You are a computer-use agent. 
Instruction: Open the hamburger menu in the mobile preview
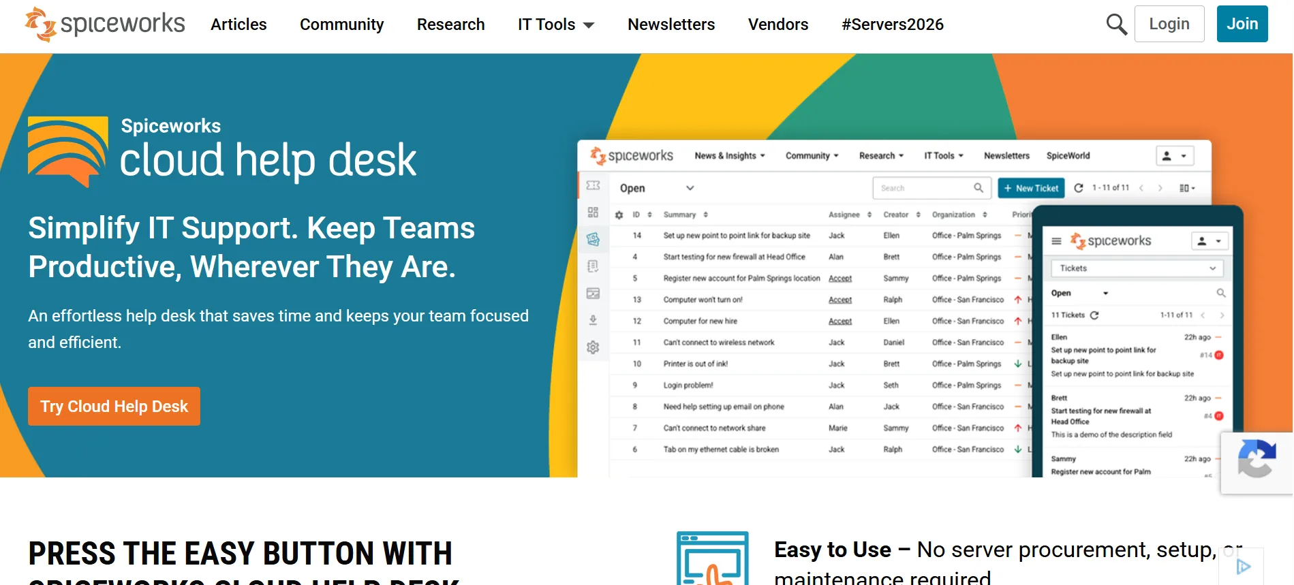[1056, 241]
